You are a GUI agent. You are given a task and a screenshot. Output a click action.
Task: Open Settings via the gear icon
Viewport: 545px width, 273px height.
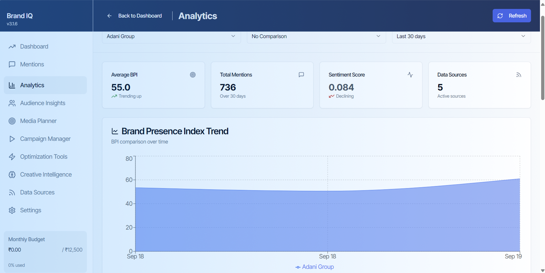pos(12,210)
